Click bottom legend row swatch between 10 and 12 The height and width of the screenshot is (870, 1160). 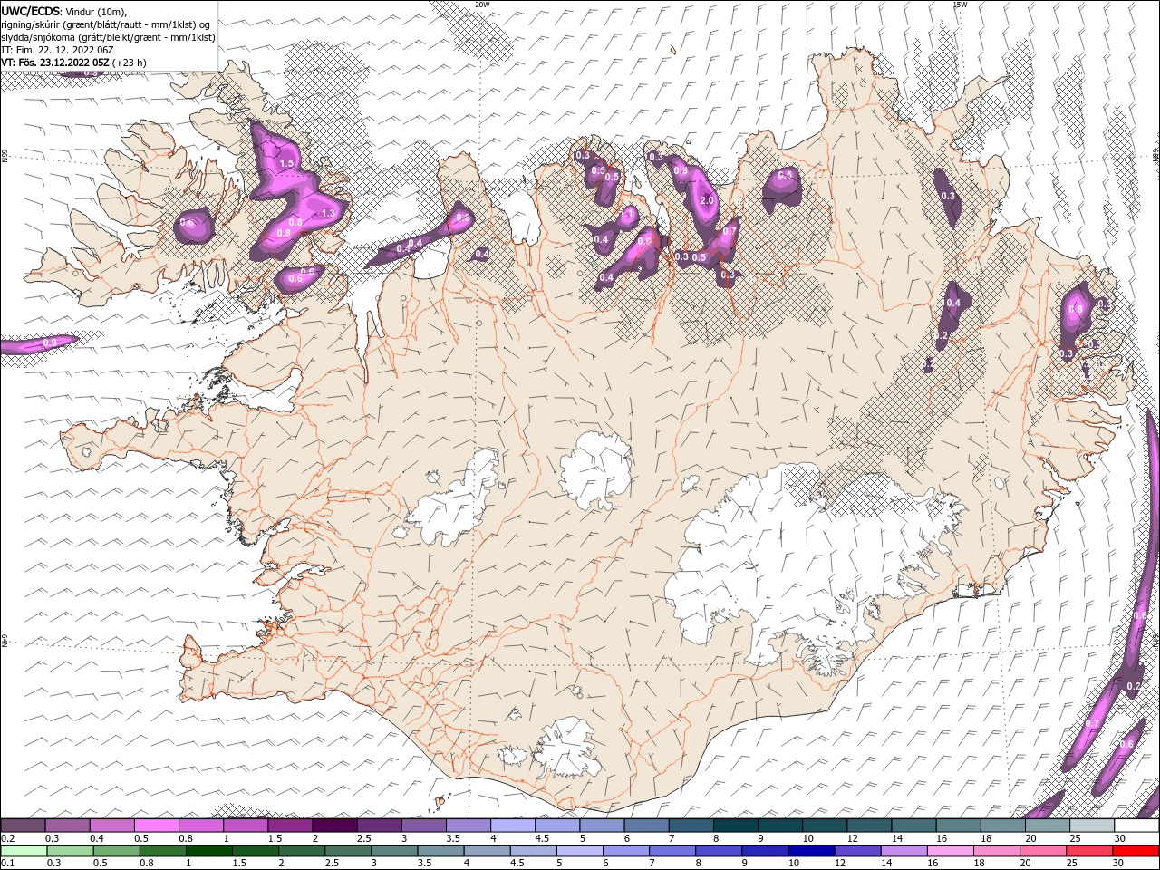811,851
